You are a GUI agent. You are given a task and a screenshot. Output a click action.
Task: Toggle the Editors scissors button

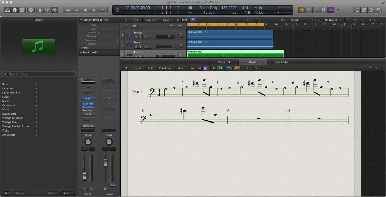tap(55, 10)
